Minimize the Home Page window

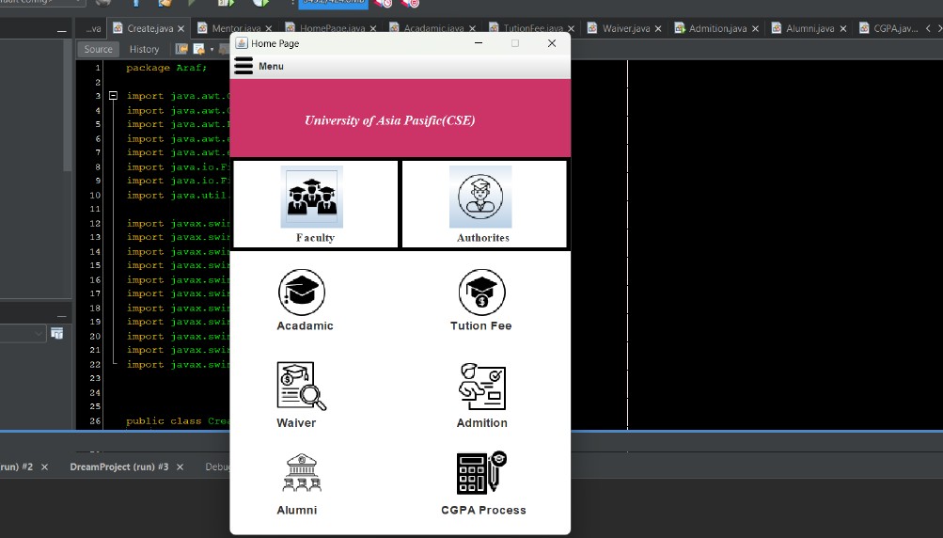coord(479,43)
